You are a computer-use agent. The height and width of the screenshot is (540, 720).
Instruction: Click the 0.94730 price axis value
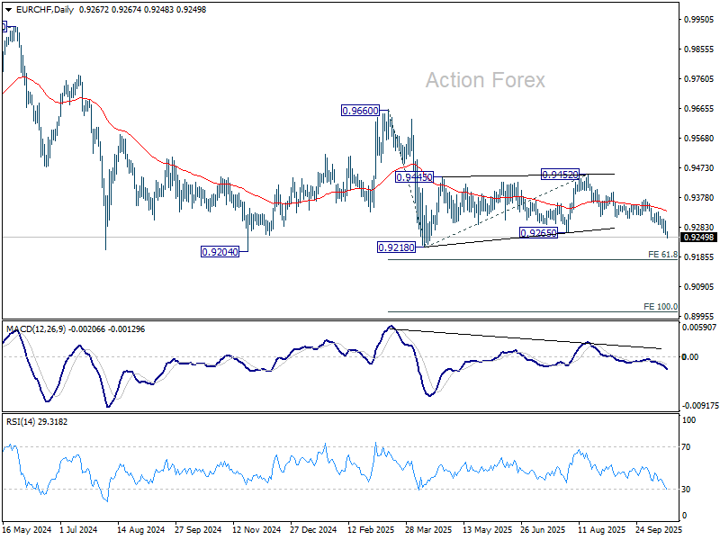[699, 168]
